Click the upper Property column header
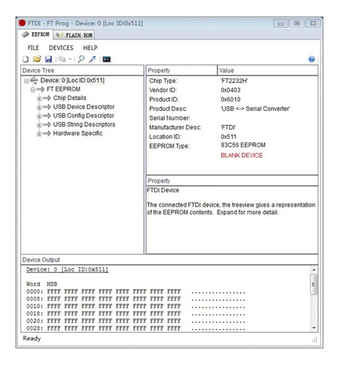Viewport: 339px width, 365px height. (x=182, y=70)
